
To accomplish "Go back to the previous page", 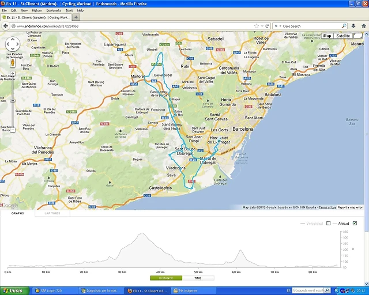I will [6, 26].
